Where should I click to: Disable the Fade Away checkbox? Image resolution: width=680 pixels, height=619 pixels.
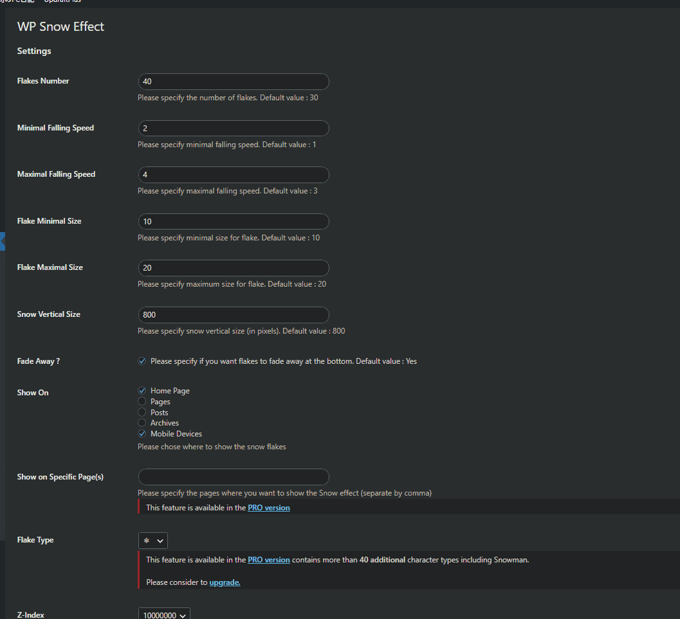coord(142,361)
